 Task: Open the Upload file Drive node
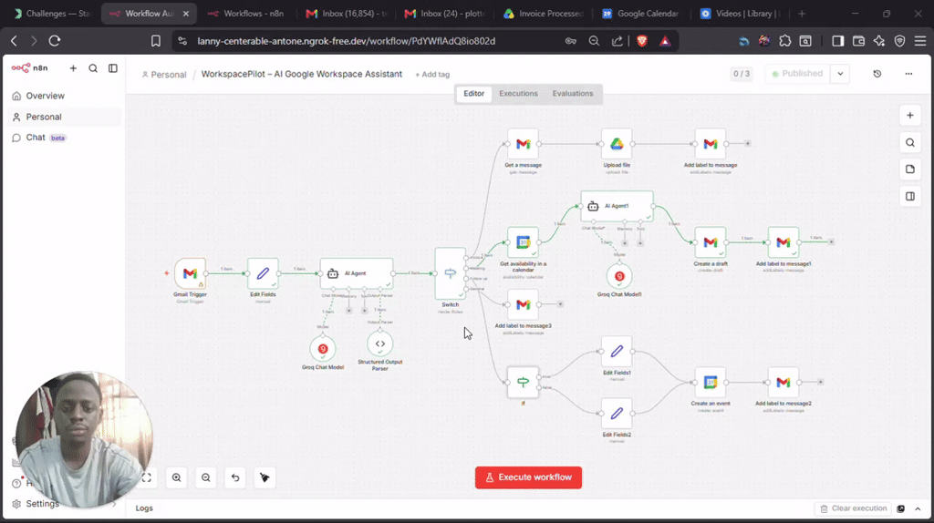[x=617, y=144]
